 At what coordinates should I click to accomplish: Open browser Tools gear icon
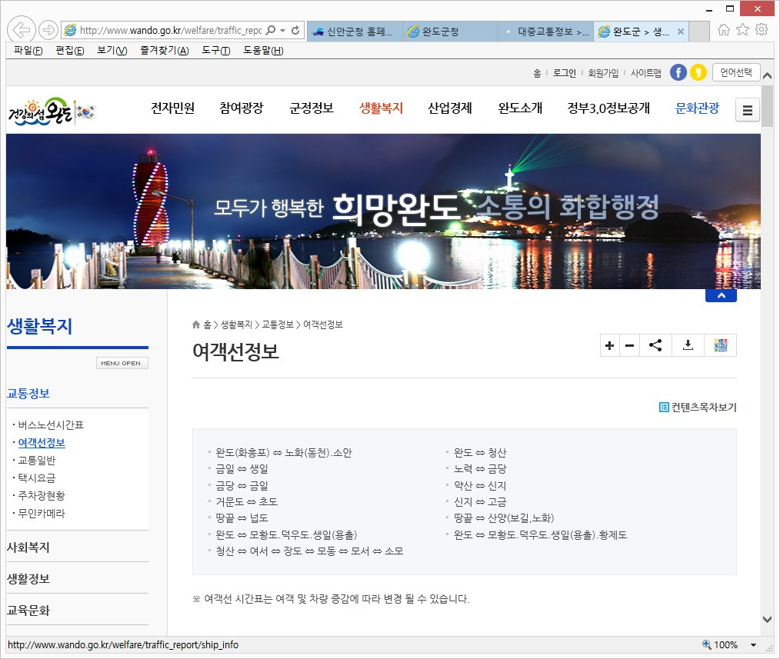pos(762,30)
